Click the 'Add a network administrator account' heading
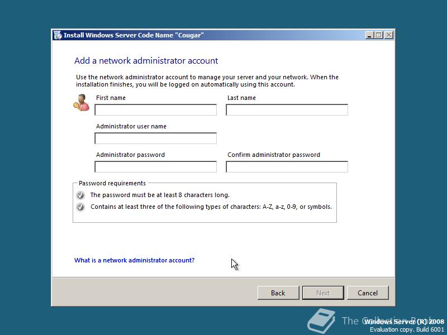 [x=146, y=60]
